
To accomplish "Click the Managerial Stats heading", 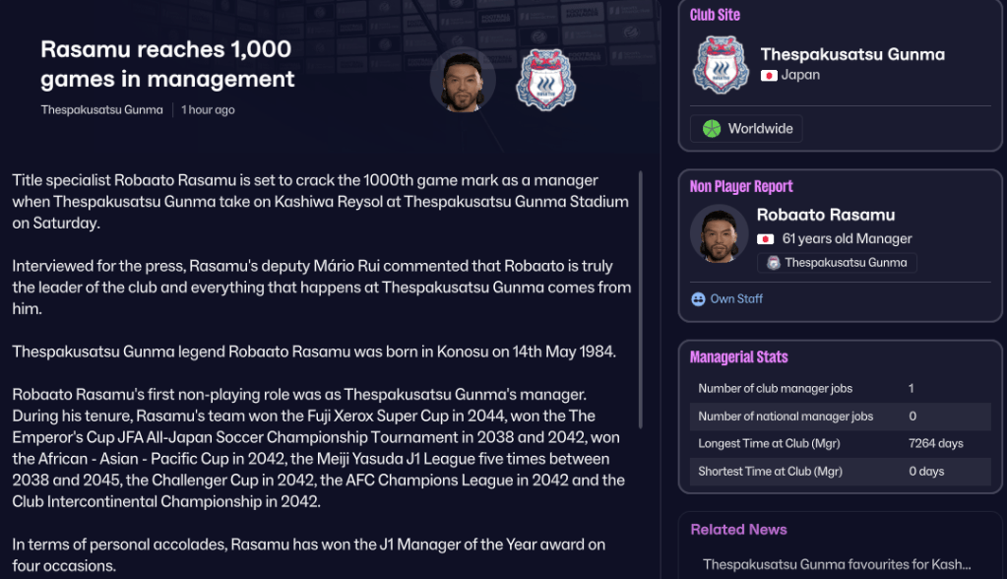I will pos(738,356).
